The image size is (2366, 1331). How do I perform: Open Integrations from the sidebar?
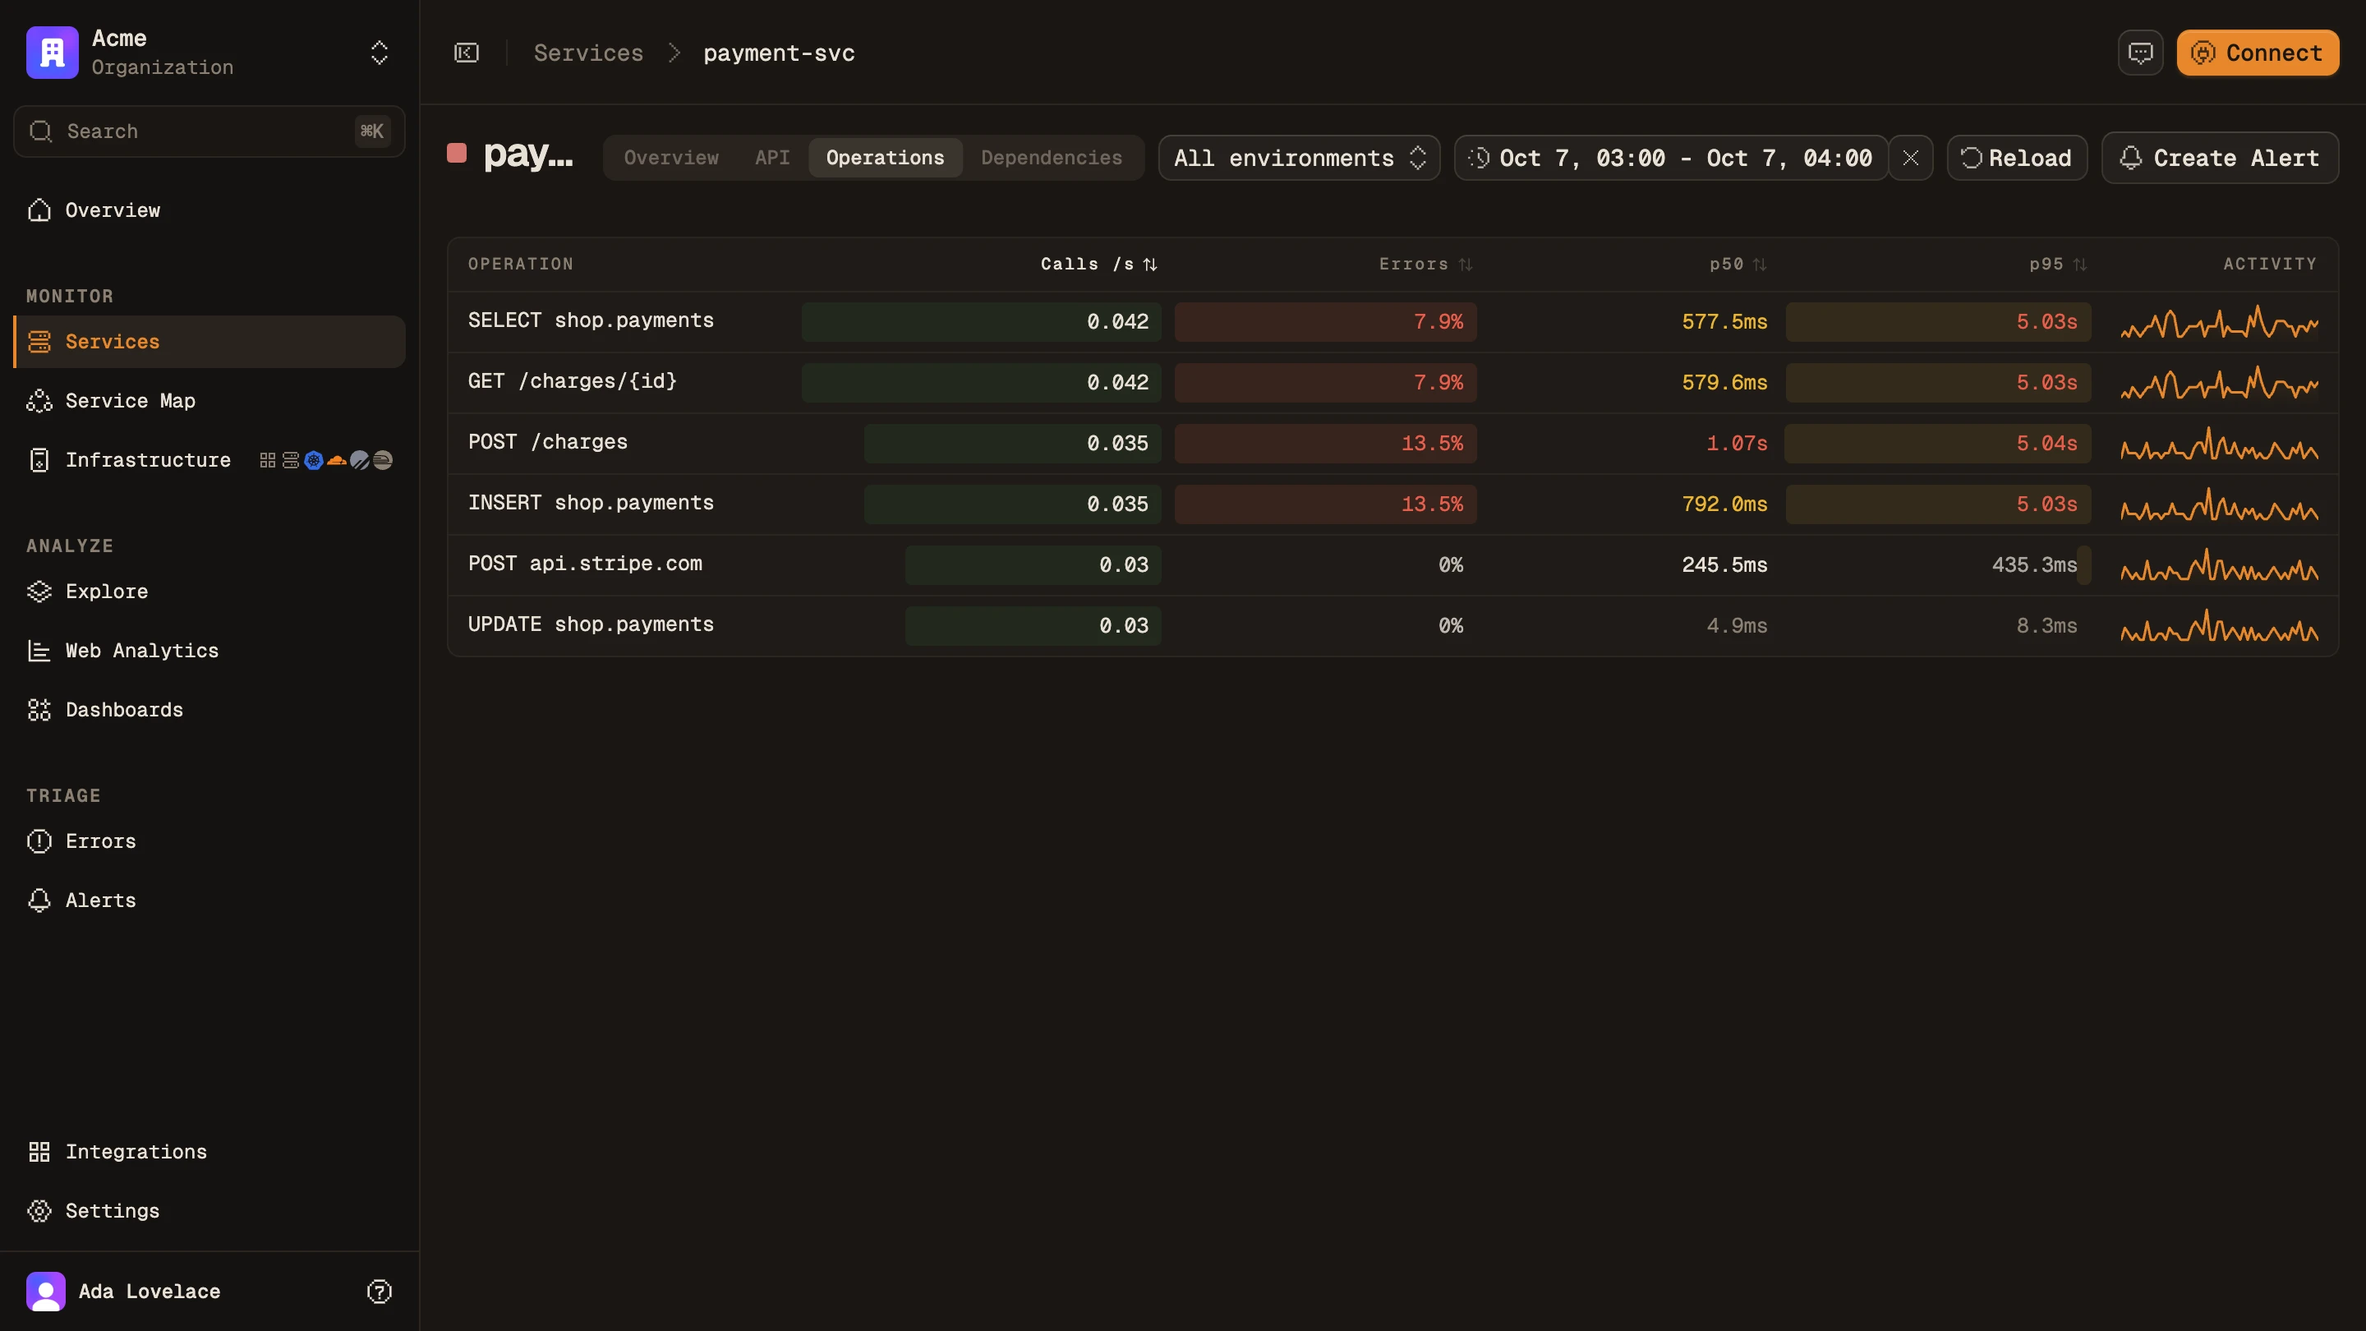[209, 1152]
